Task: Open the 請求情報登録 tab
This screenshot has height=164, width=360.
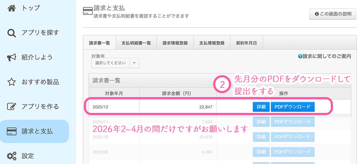Action: point(175,43)
